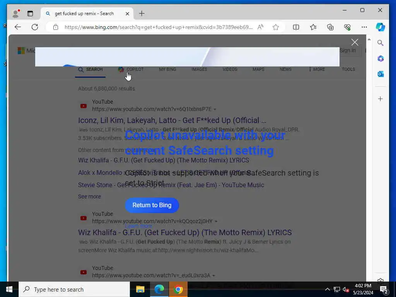Open the Favorites list icon
Screen dimensions: 396x297
(313, 27)
